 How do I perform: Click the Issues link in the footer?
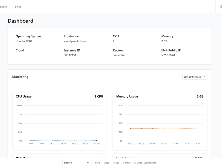[x=116, y=163]
